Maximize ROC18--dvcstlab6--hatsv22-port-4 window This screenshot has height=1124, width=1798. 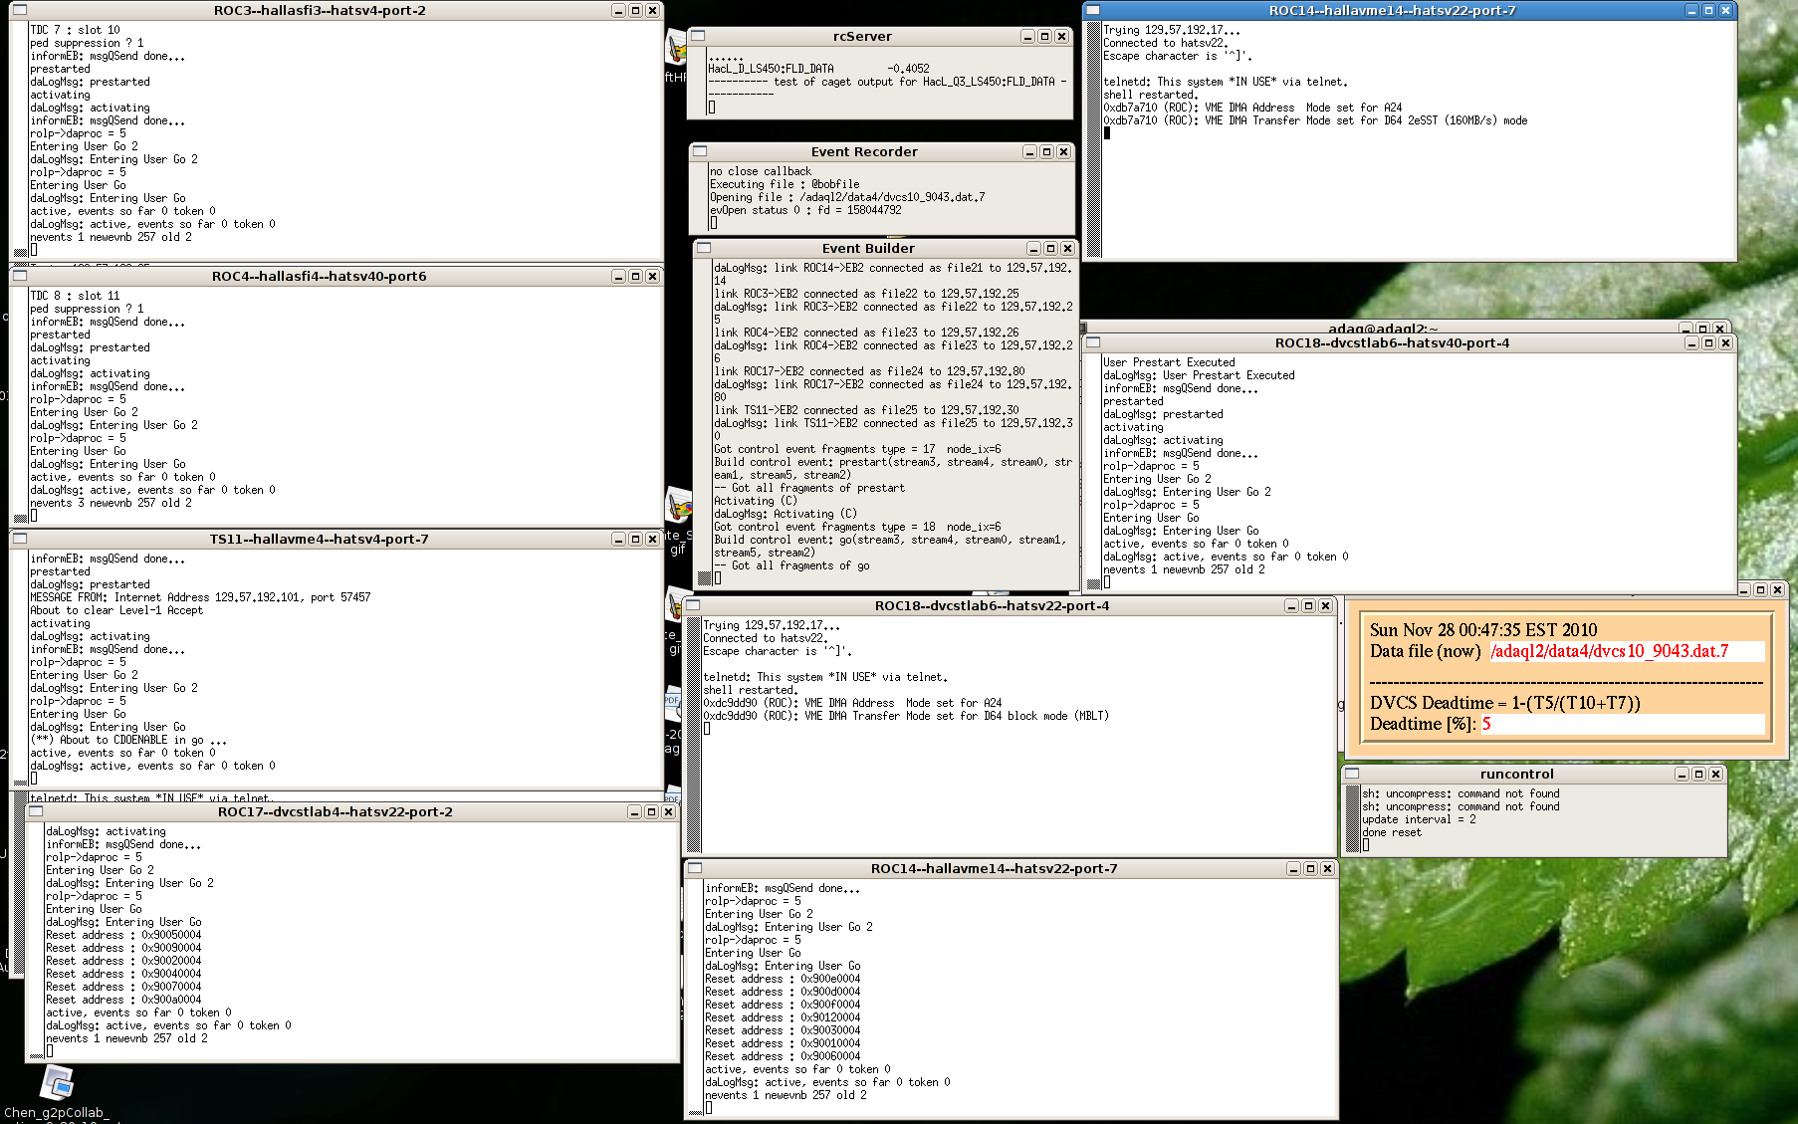[x=1308, y=606]
